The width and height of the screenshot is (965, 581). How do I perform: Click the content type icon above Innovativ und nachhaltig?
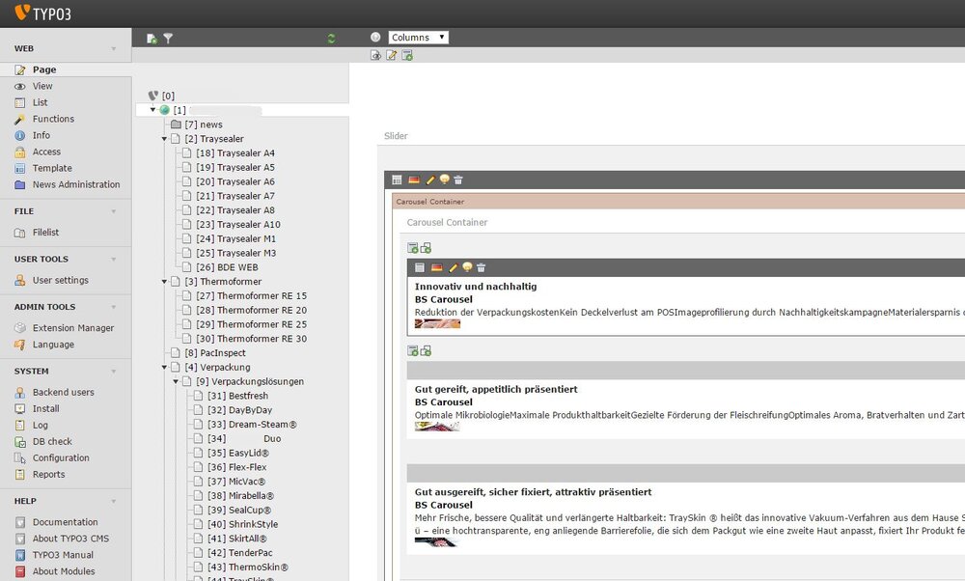(x=420, y=267)
